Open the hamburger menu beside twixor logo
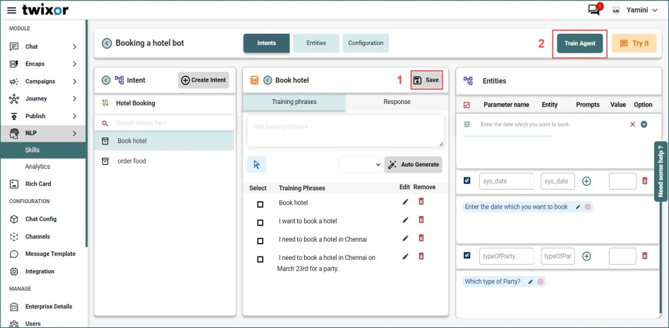Screen dimensions: 669x328 pyautogui.click(x=11, y=10)
